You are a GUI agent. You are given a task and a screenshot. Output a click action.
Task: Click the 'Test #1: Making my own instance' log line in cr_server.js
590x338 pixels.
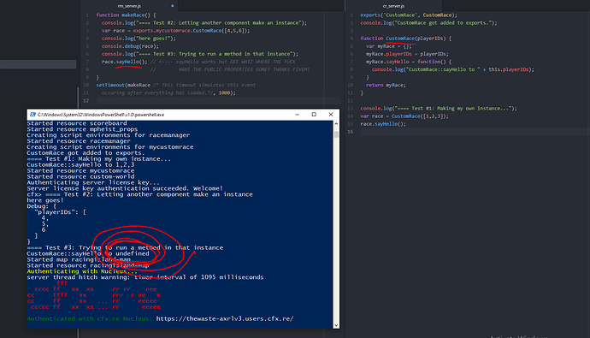[x=439, y=109]
